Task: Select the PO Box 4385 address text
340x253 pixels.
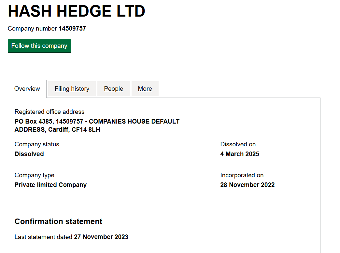Action: coord(97,126)
